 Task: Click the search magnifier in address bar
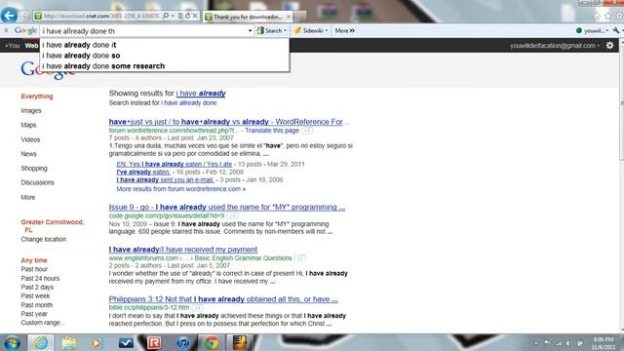tap(166, 16)
